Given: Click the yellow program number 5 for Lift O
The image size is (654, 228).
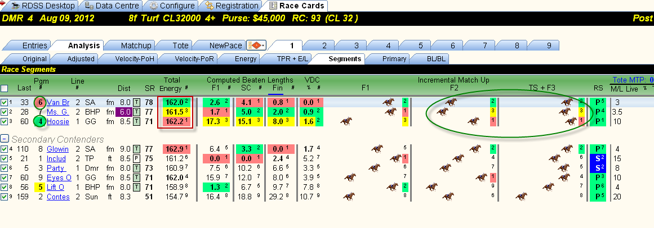Looking at the screenshot, I should tap(40, 187).
